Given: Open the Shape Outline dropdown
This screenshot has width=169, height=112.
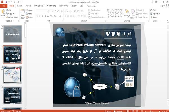Looking at the screenshot, I should [x=142, y=14].
